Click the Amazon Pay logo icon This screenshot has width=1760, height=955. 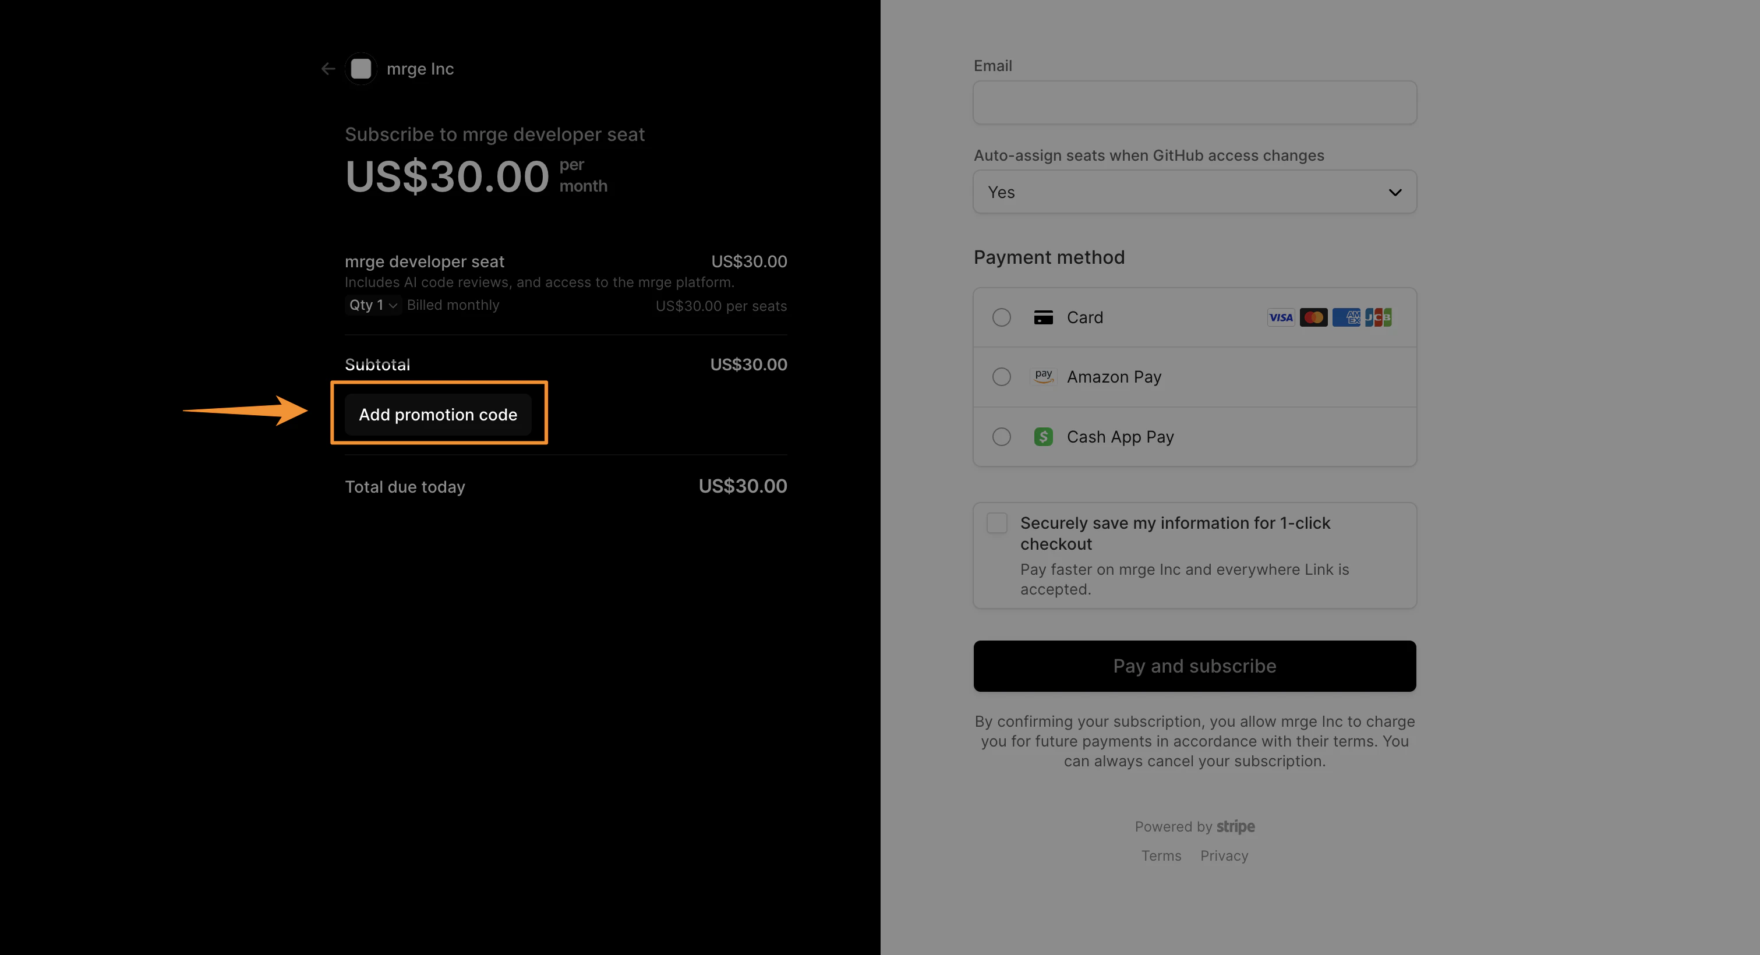[1043, 376]
